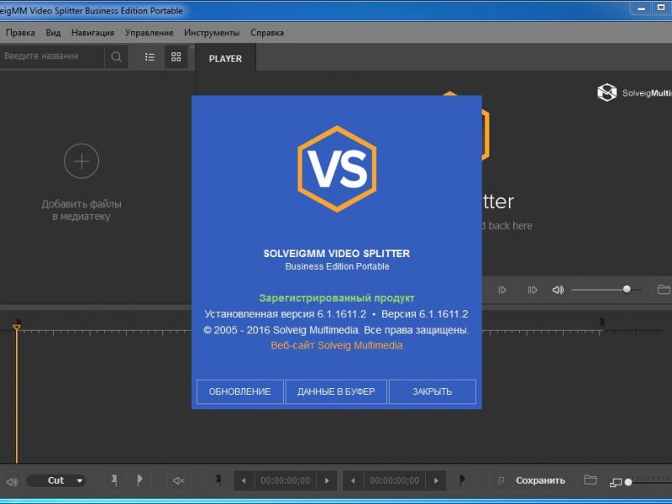Click the left marker icon before first timecode
This screenshot has height=504, width=672.
(218, 480)
